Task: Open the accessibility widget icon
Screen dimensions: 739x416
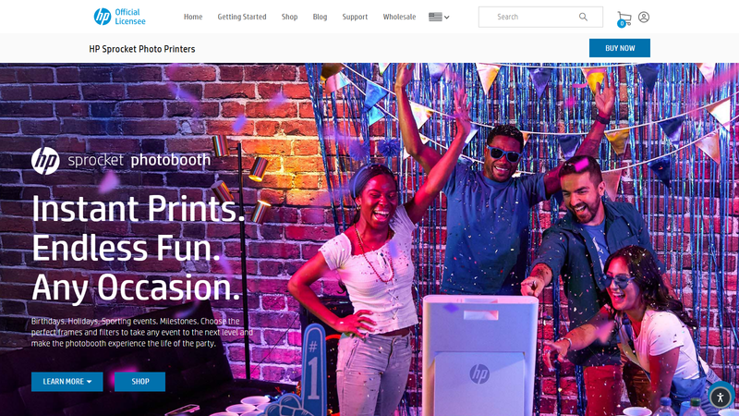Action: pos(721,398)
